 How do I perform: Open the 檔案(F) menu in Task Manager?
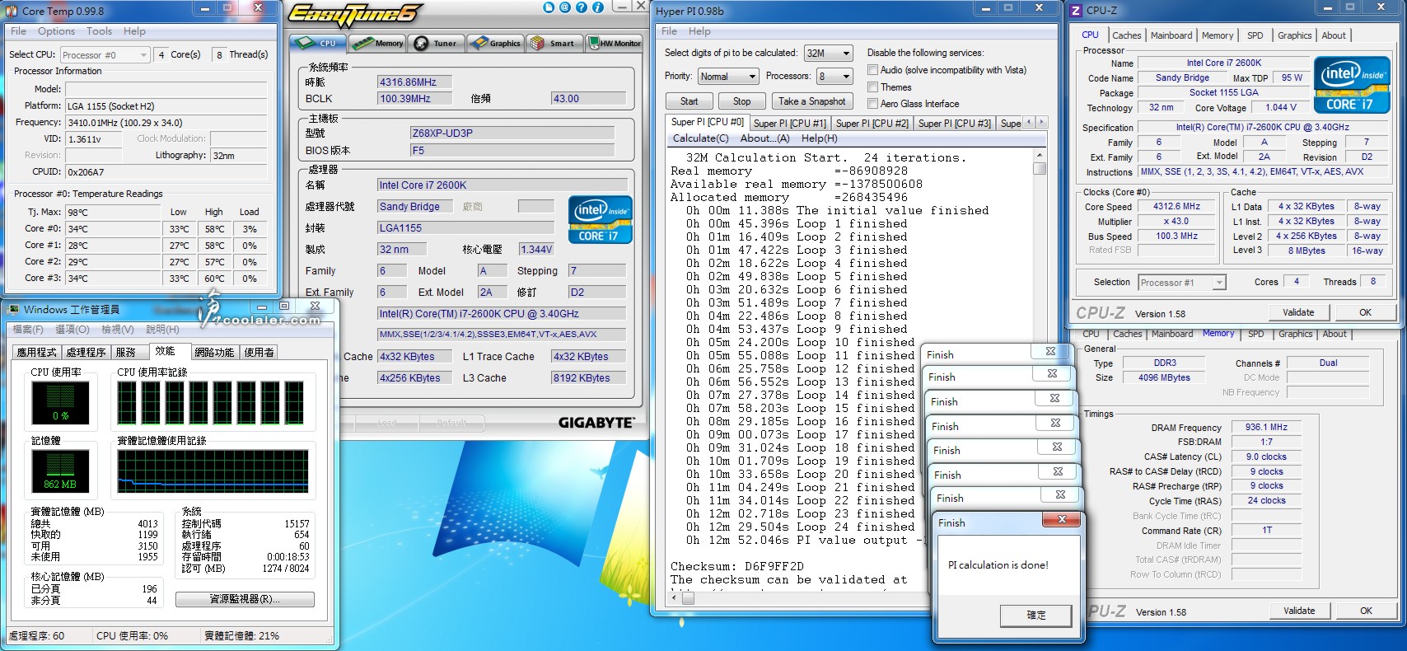click(x=27, y=330)
